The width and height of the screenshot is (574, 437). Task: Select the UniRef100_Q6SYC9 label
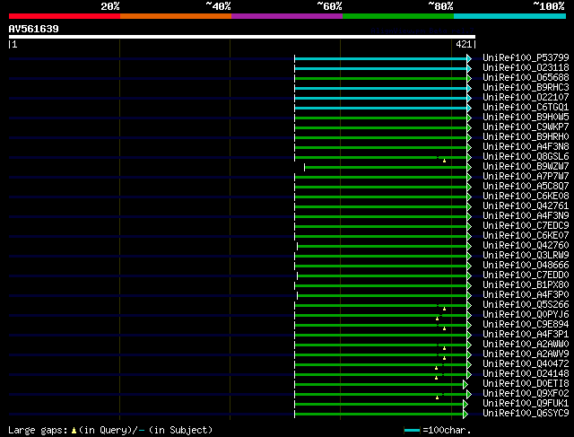pos(526,414)
